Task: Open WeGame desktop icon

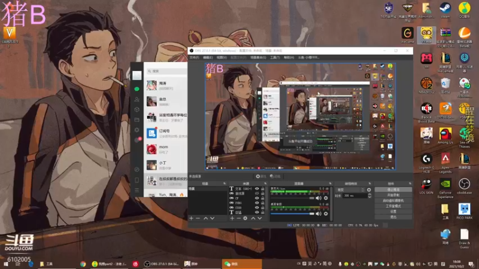Action: point(408,35)
